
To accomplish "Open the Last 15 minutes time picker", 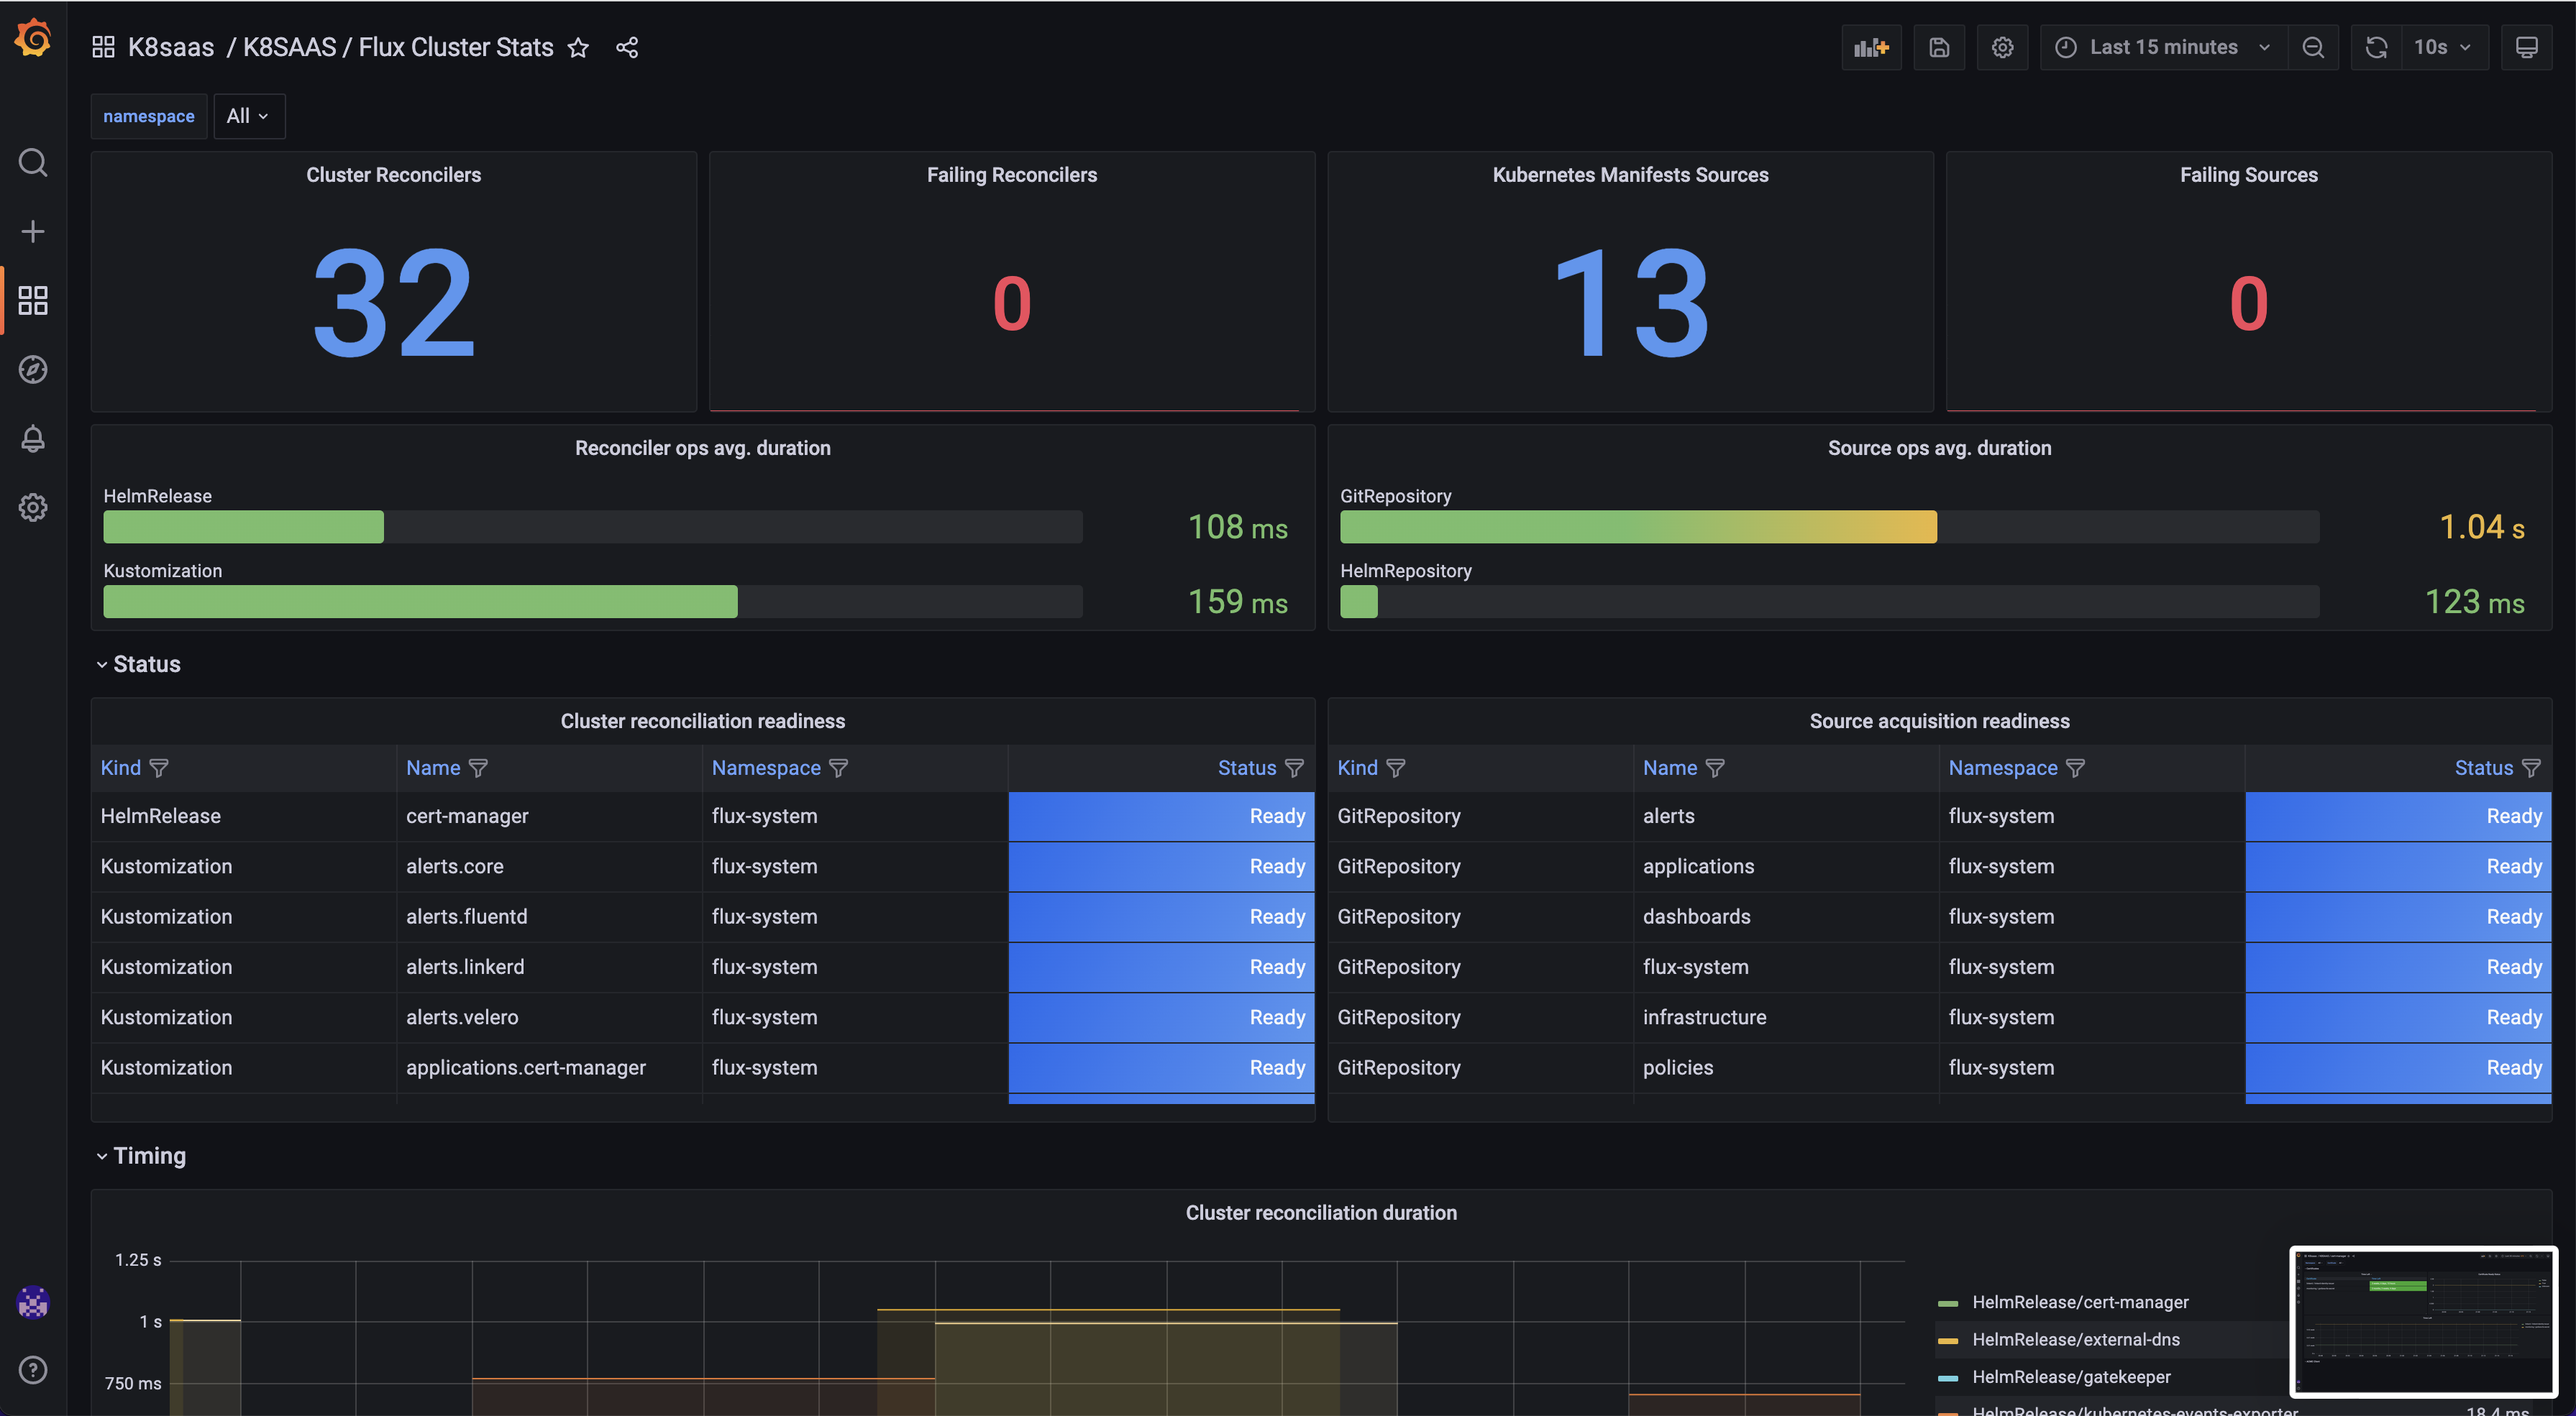I will [2163, 47].
